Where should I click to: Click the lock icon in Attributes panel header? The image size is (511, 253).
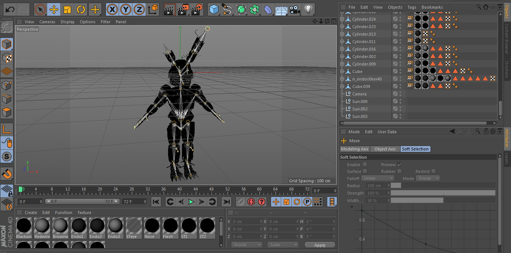tap(486, 131)
